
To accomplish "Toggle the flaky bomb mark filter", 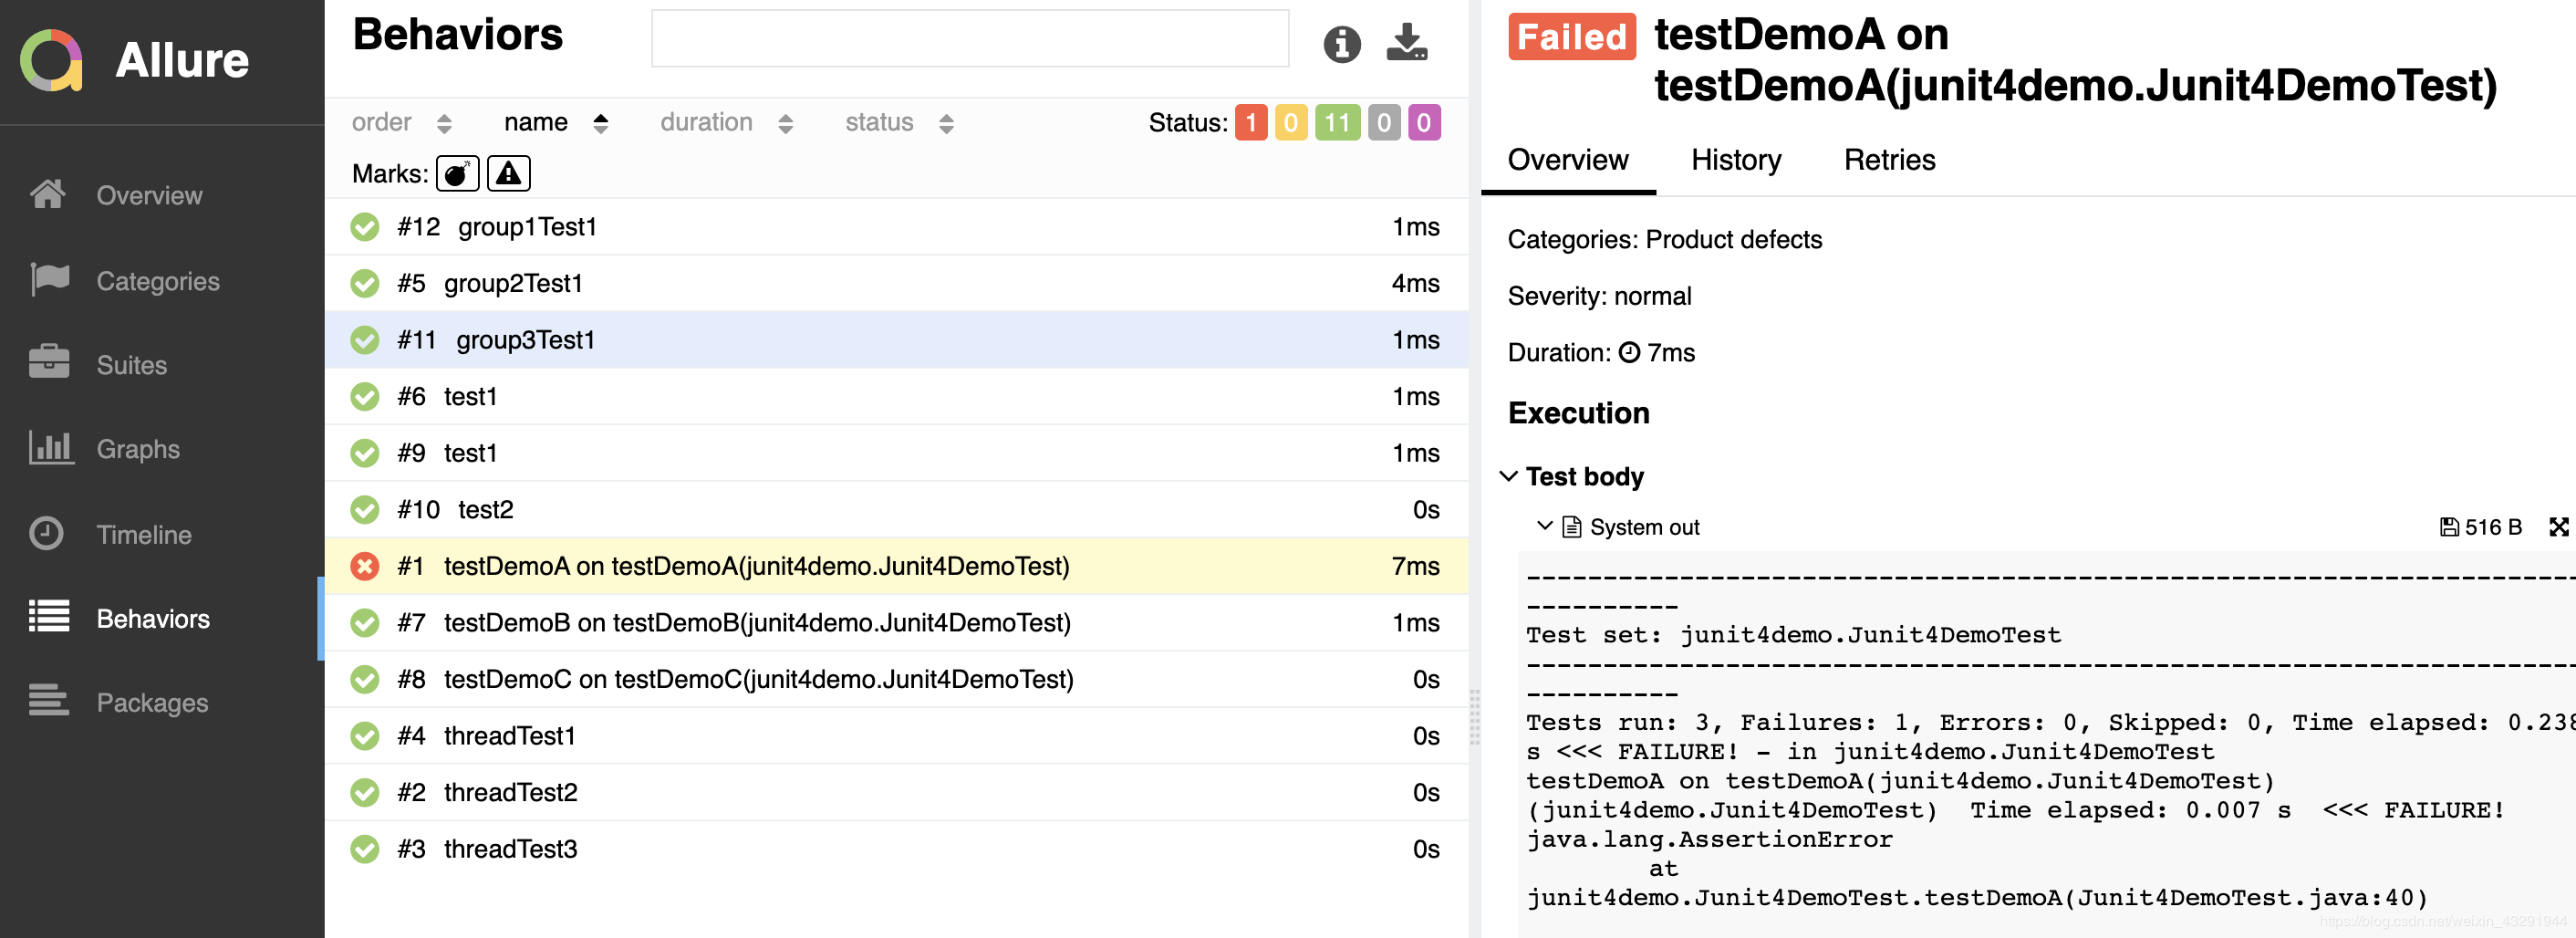I will click(x=457, y=174).
